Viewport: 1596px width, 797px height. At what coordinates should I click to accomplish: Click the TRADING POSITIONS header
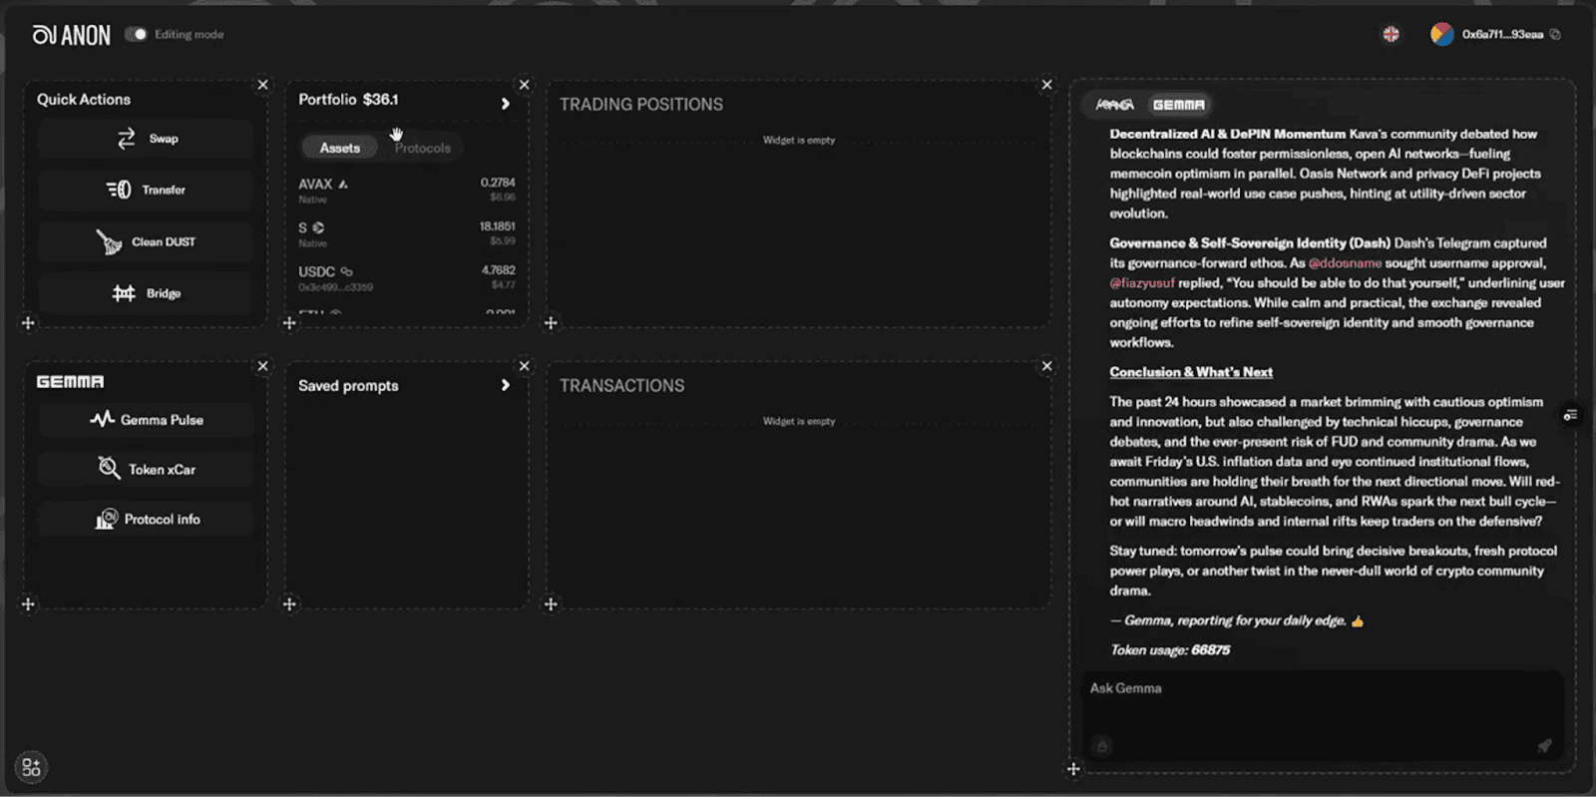pyautogui.click(x=641, y=104)
